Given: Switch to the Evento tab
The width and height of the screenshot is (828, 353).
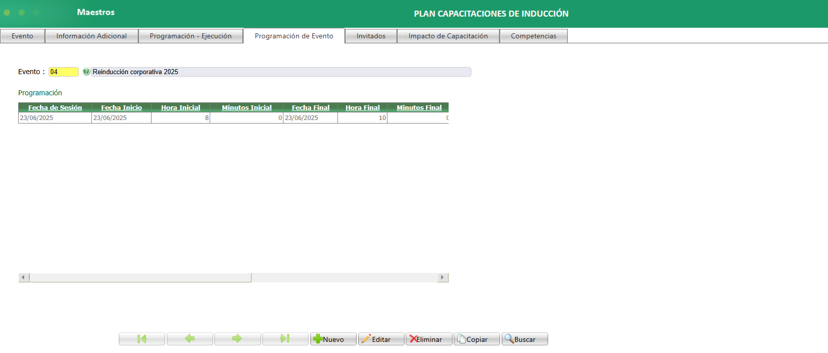Looking at the screenshot, I should point(23,36).
